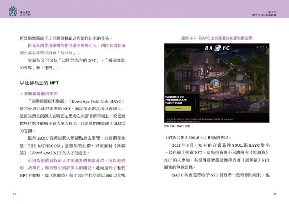Click 'WELCOME TO THE BORED APE YACHT CLUB' text
The height and width of the screenshot is (204, 289).
[176, 100]
